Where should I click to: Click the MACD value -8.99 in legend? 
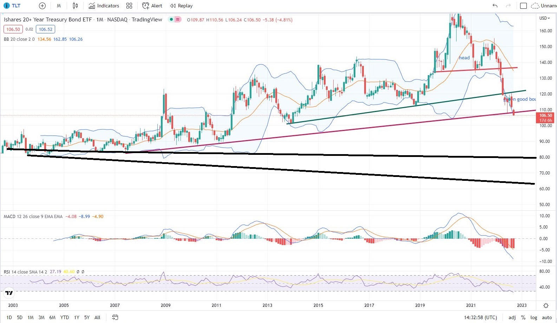[x=84, y=217]
